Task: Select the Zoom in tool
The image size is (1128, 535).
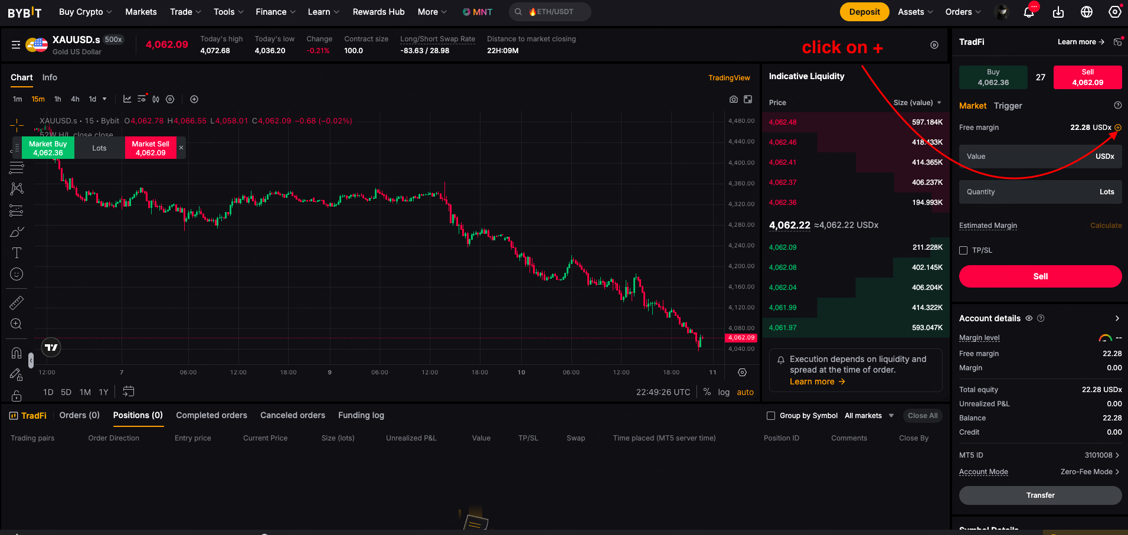Action: [17, 324]
